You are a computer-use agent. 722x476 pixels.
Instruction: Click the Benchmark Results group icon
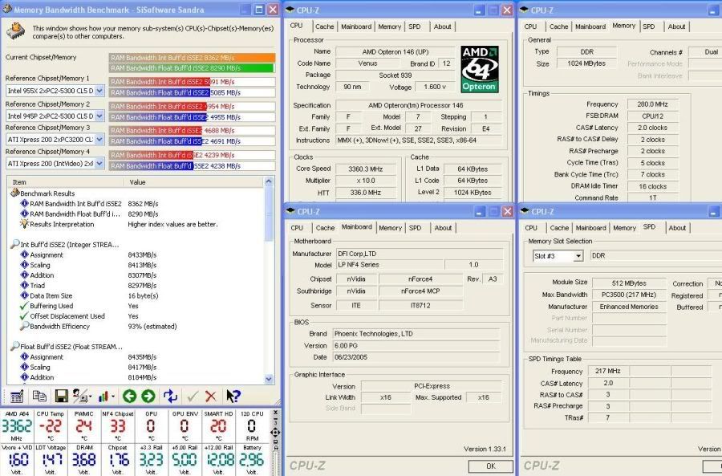[x=14, y=193]
